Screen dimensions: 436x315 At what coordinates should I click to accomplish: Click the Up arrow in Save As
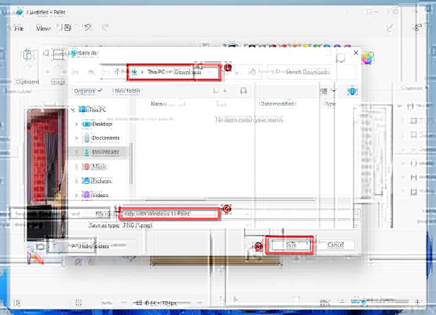pyautogui.click(x=117, y=72)
